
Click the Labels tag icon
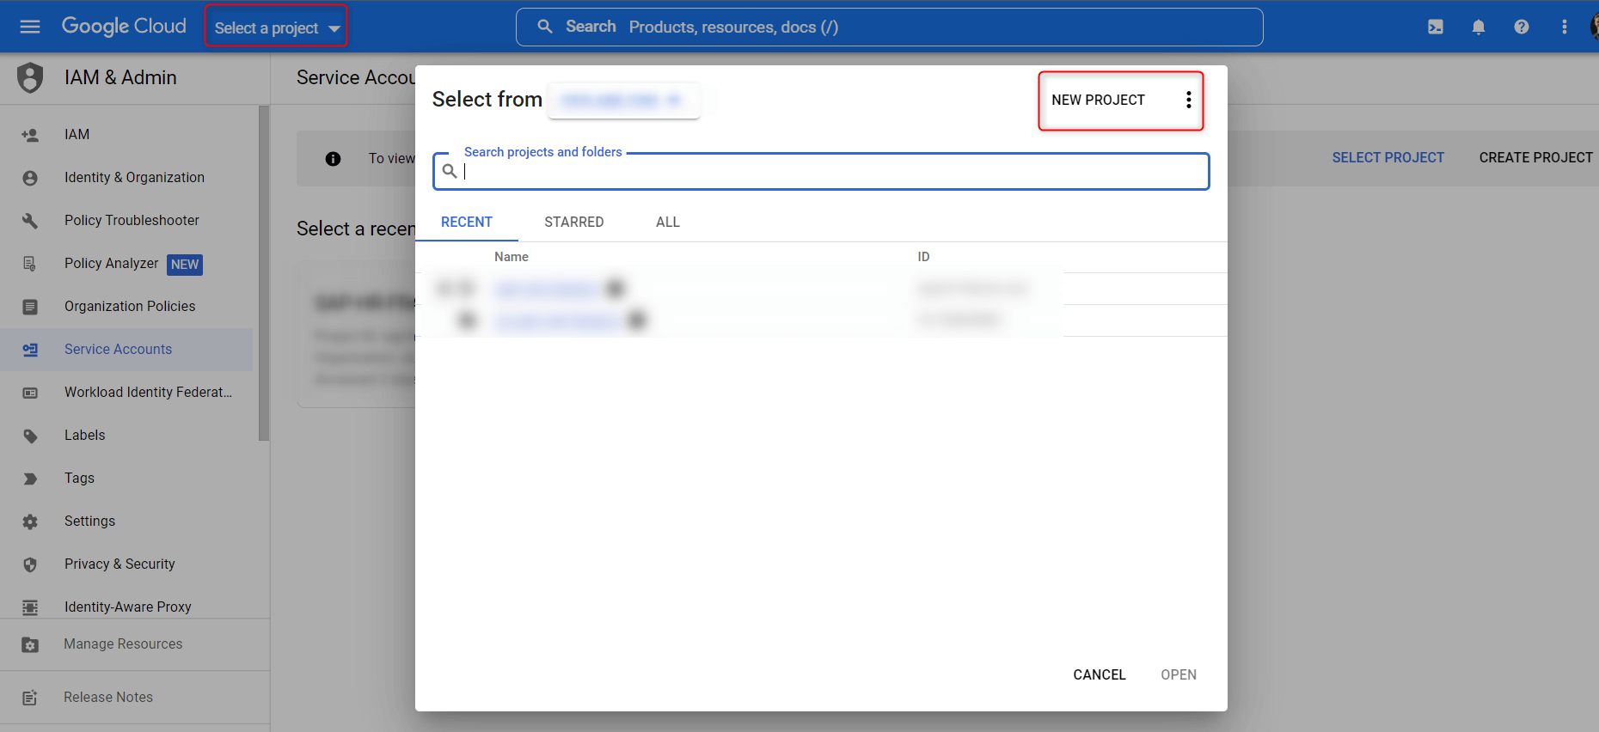click(x=30, y=436)
